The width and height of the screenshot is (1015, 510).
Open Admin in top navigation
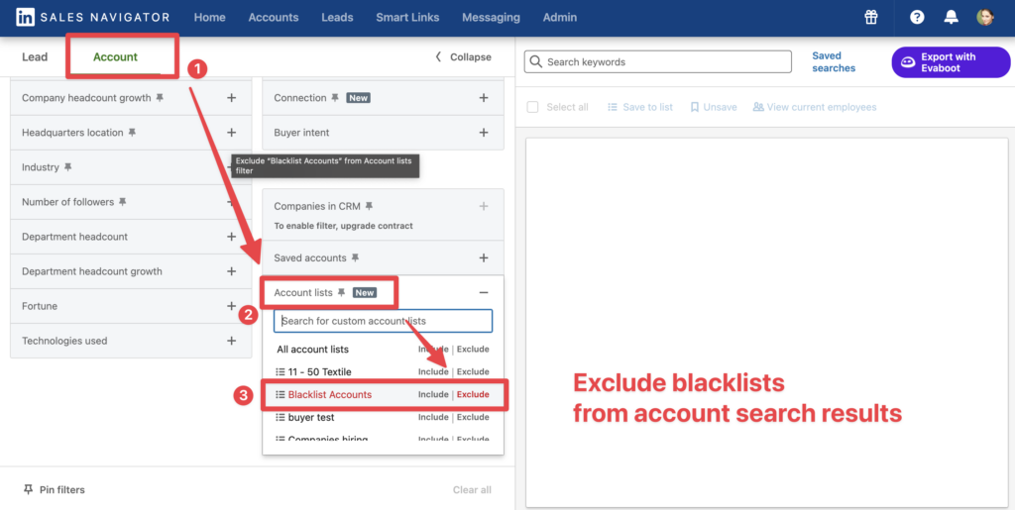point(560,18)
